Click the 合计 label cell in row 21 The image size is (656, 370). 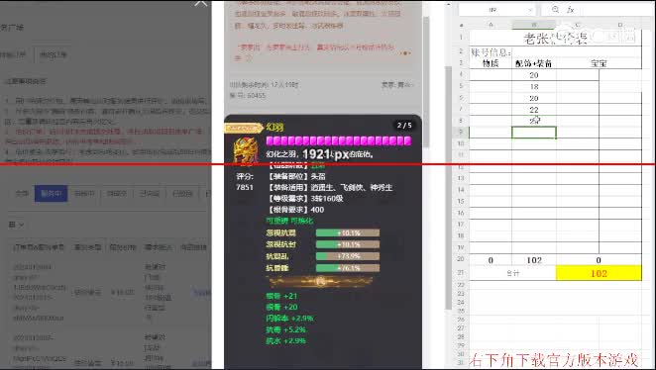pyautogui.click(x=512, y=273)
